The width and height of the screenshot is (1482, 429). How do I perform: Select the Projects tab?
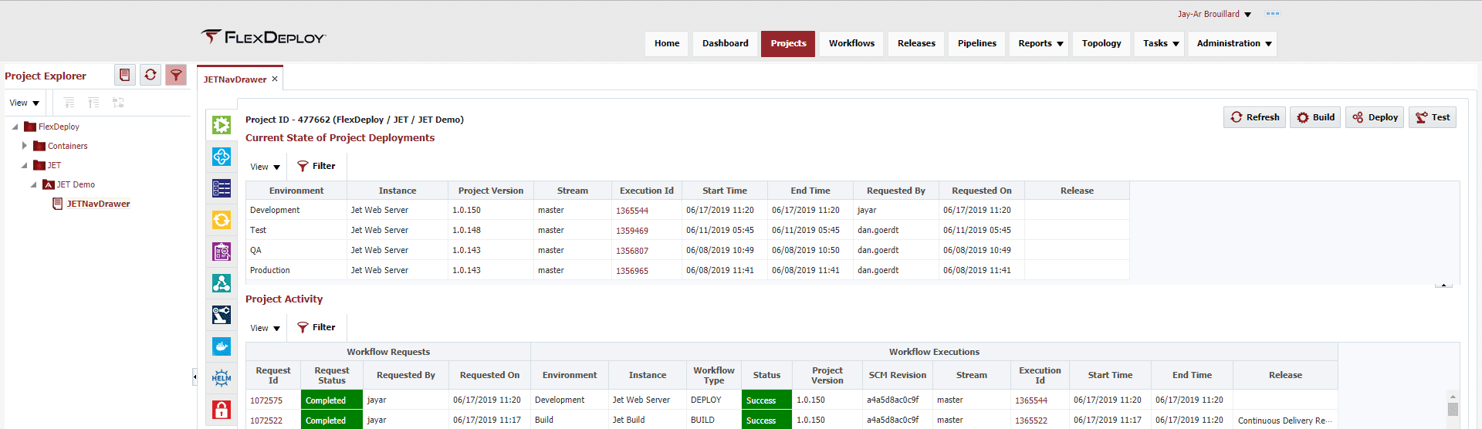point(788,43)
